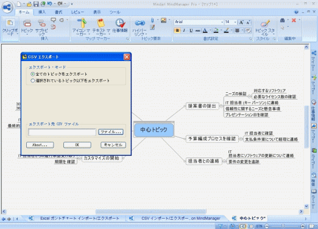318x229 pixels.
Task: Click the task info clock icon
Action: click(x=120, y=23)
